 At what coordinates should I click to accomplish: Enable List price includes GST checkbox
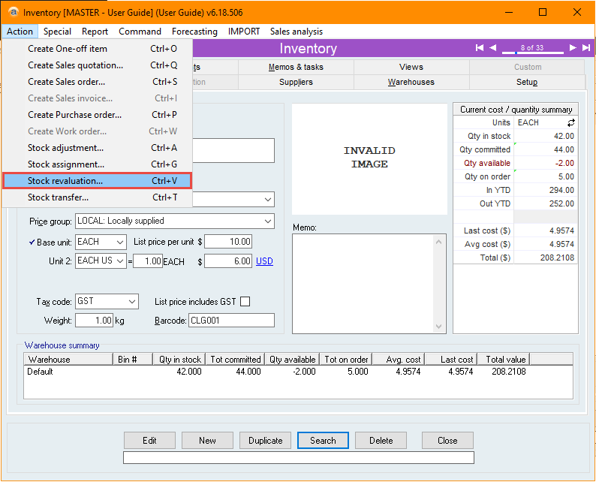(245, 302)
